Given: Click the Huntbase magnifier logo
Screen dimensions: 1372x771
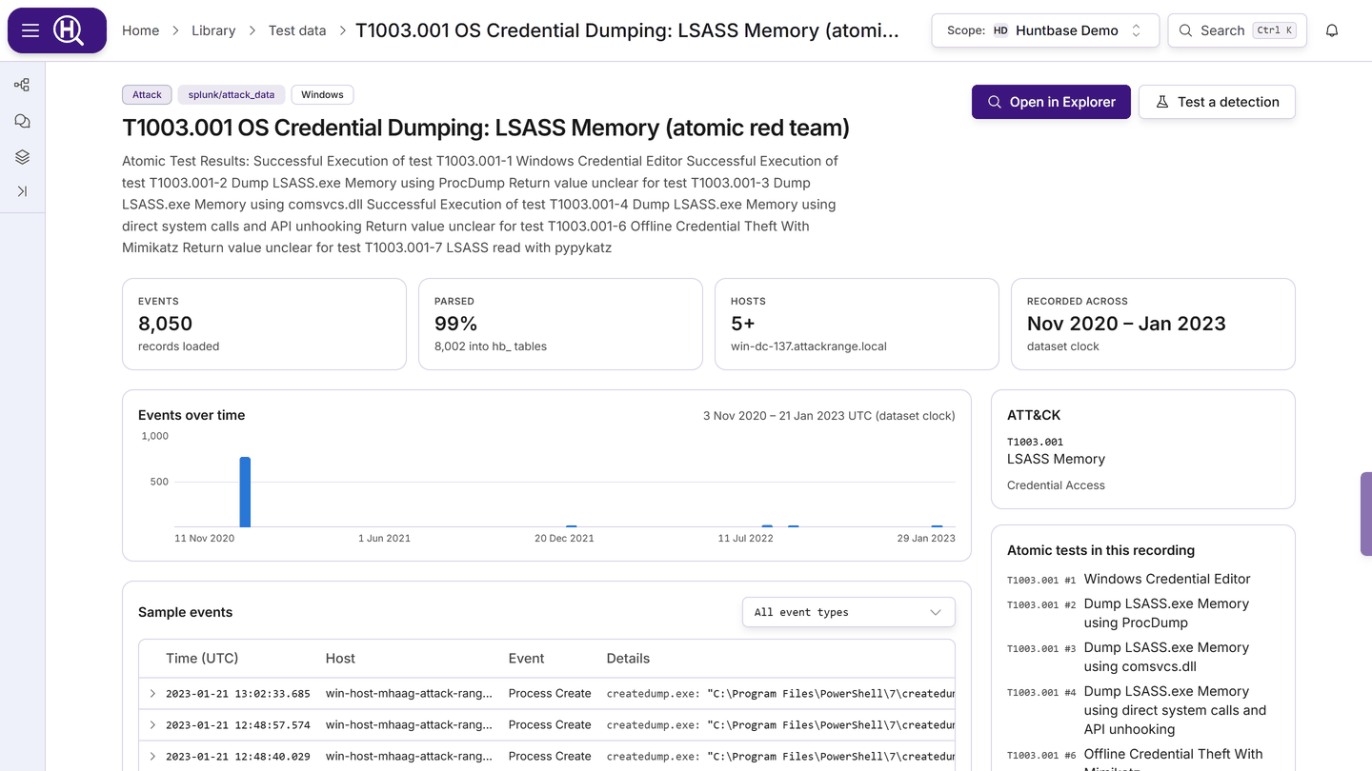Looking at the screenshot, I should click(x=69, y=30).
